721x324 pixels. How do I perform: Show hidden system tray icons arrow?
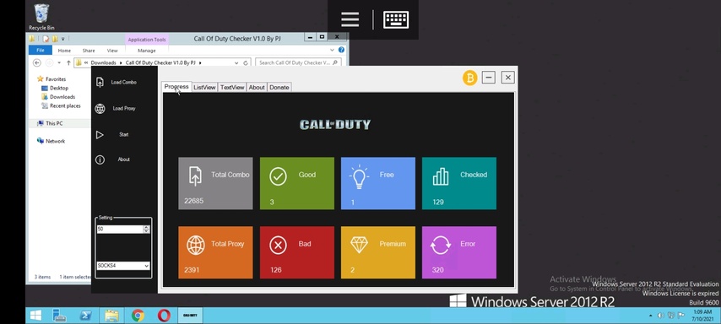tap(650, 316)
